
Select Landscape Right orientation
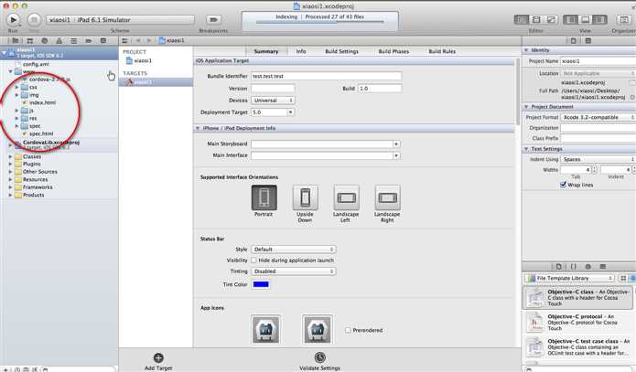coord(387,197)
